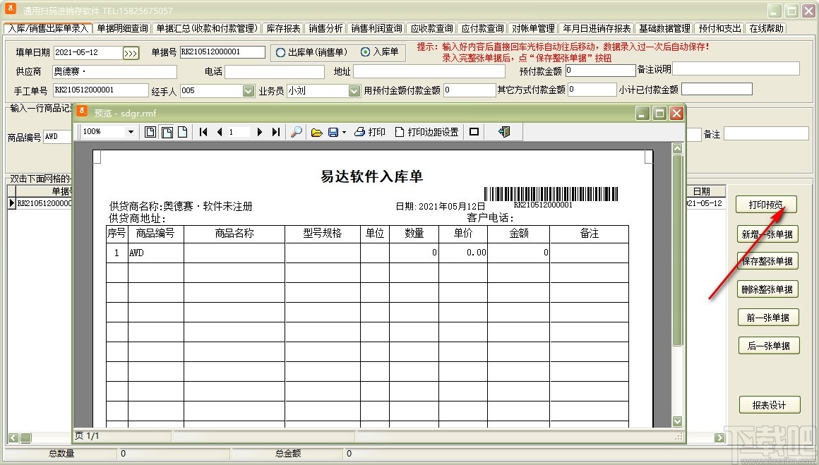Open the 单据明细查询 tab
The width and height of the screenshot is (819, 465).
click(x=122, y=28)
